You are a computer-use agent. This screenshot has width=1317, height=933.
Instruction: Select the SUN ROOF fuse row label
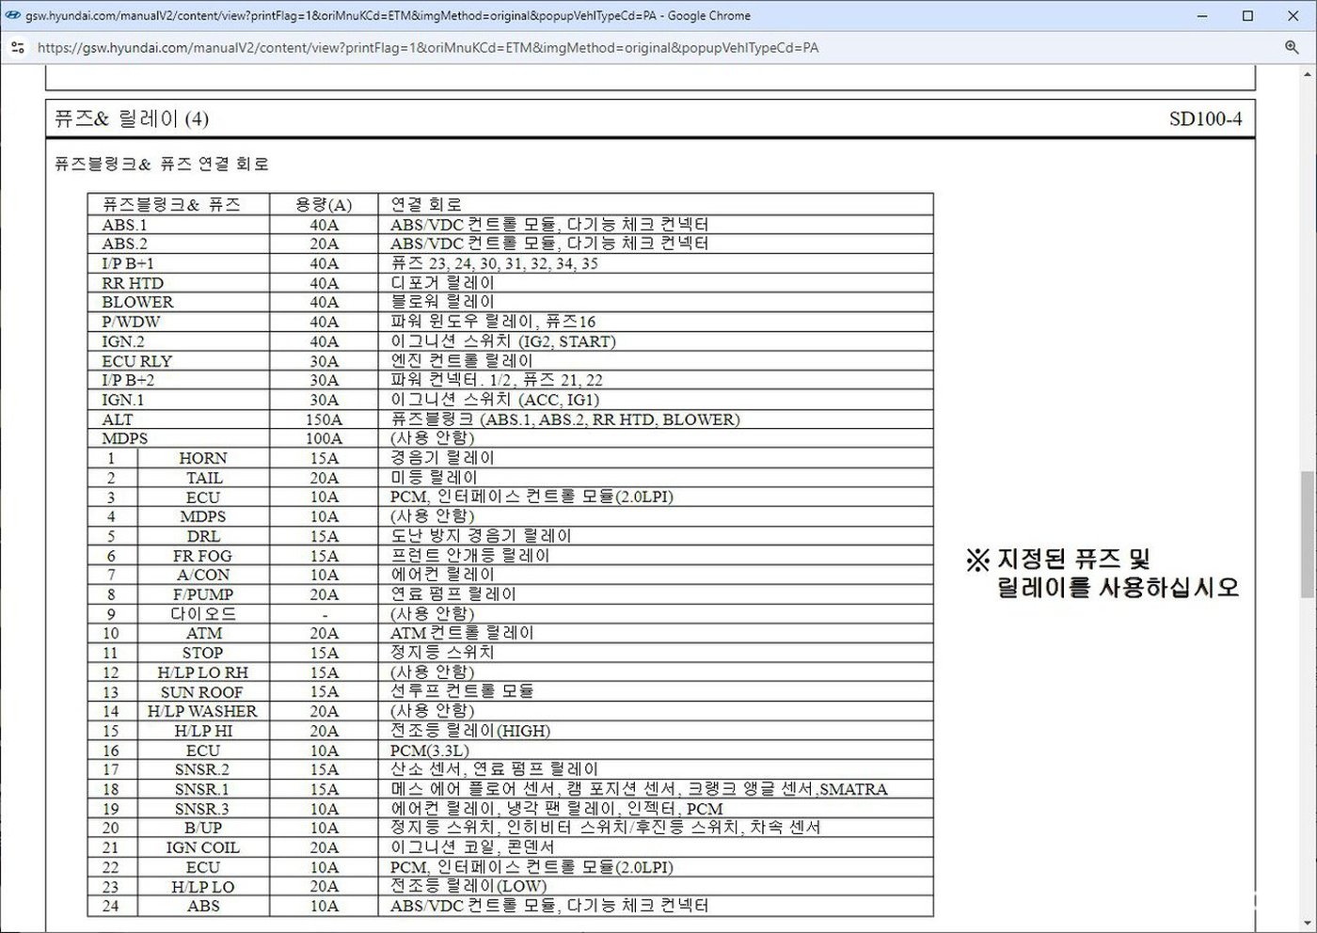[x=202, y=691]
